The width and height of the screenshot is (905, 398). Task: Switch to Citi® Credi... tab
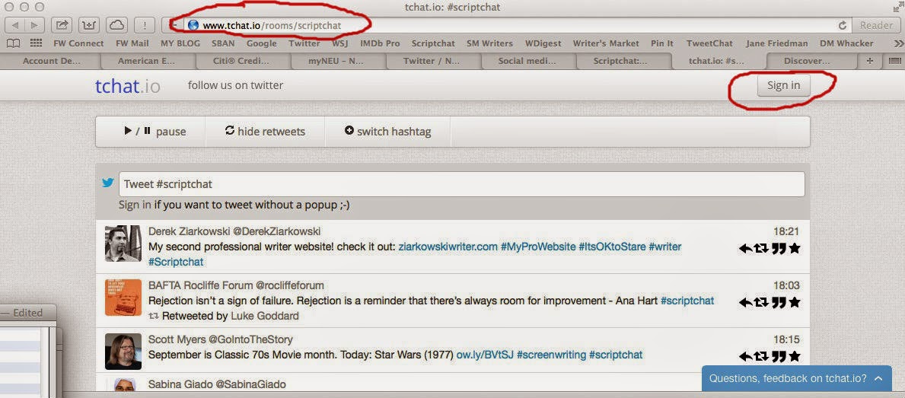pyautogui.click(x=242, y=61)
